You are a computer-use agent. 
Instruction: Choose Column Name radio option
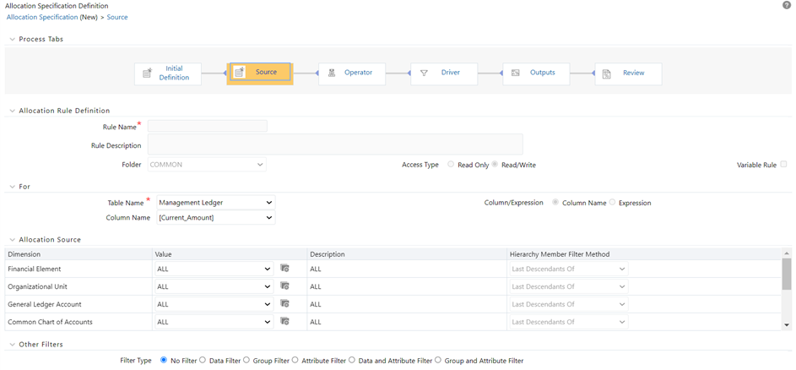[x=555, y=202]
